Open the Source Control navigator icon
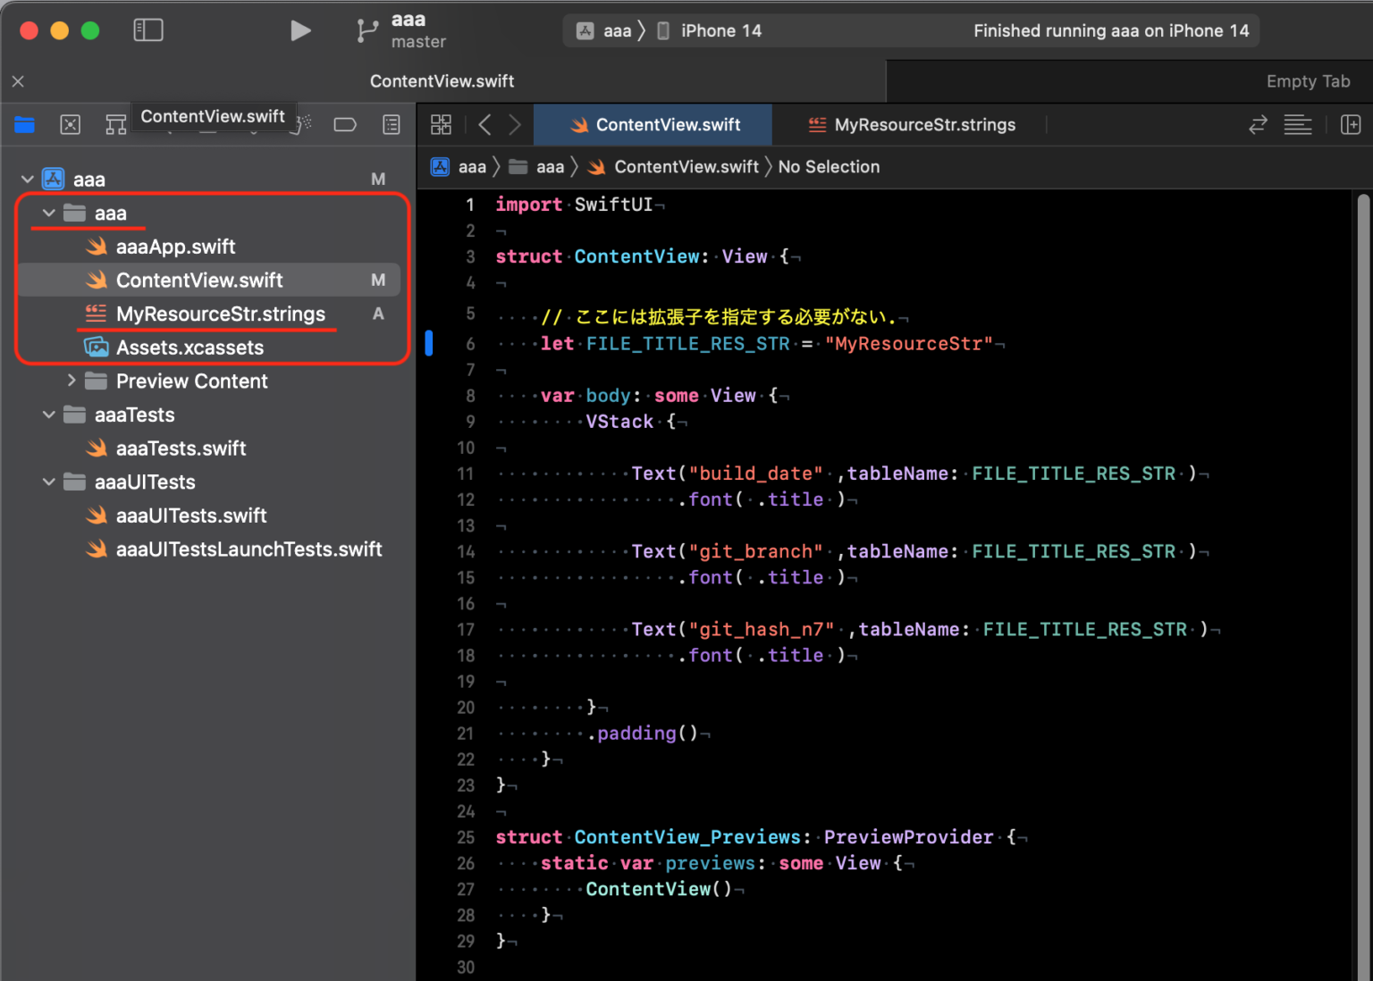Image resolution: width=1373 pixels, height=981 pixels. (x=70, y=125)
